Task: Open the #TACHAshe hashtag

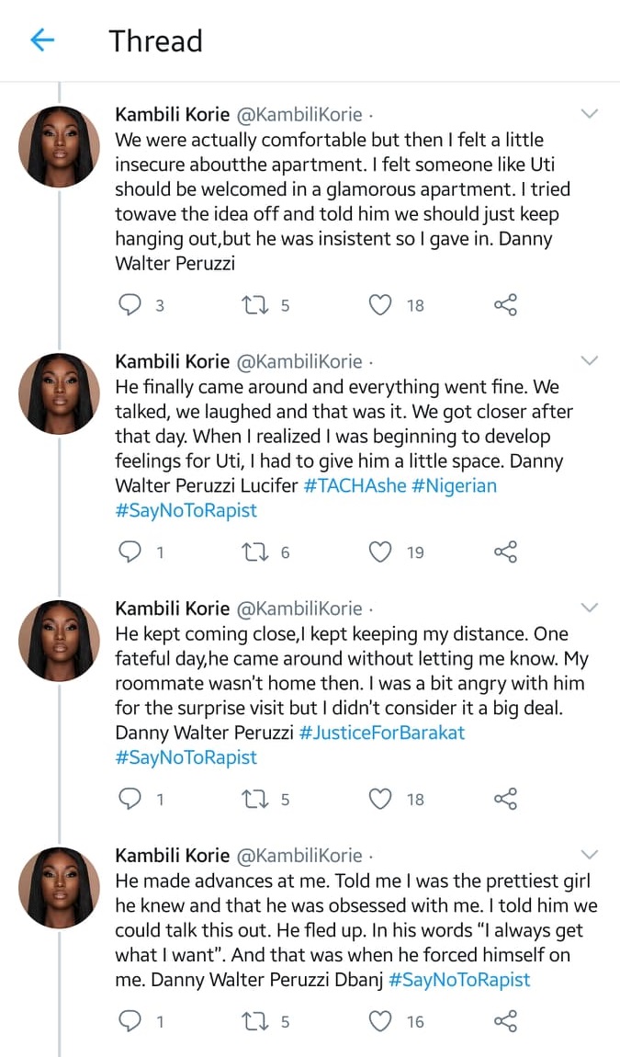Action: point(355,485)
